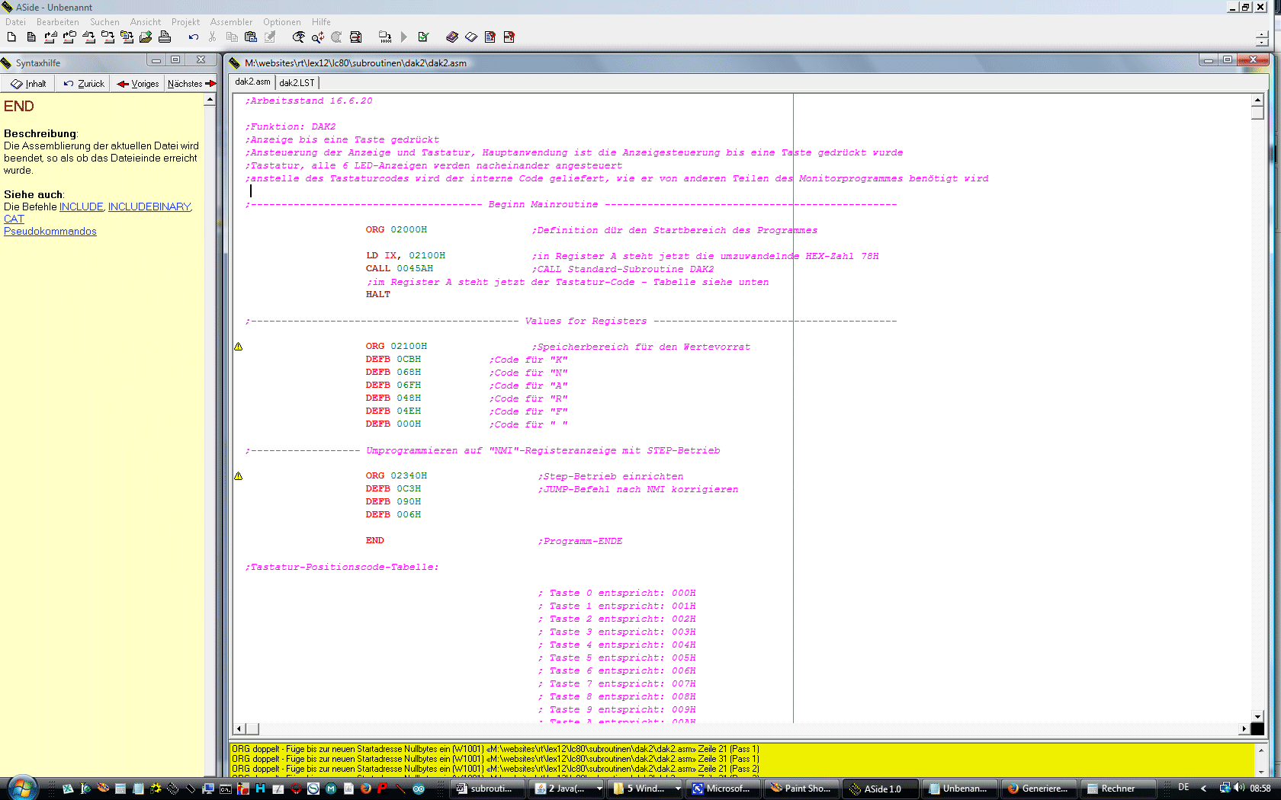Viewport: 1281px width, 800px height.
Task: Click the new document with text icon
Action: tap(31, 37)
